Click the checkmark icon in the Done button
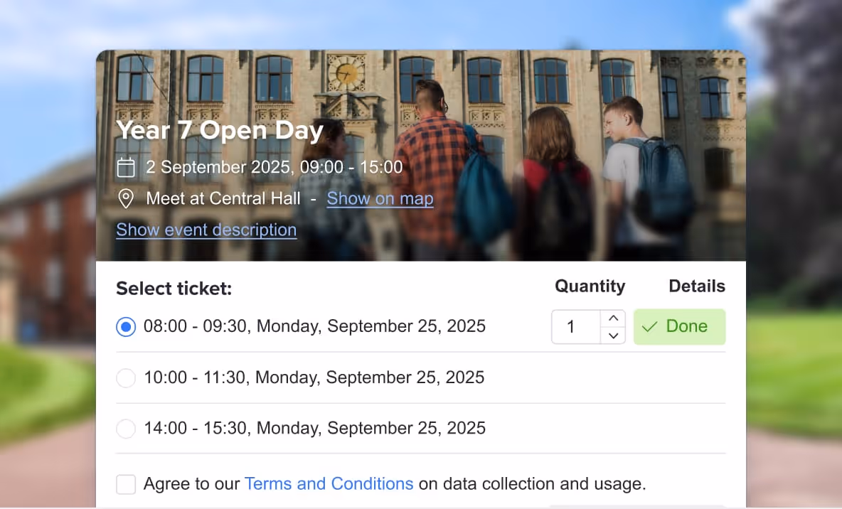842x509 pixels. pos(650,326)
